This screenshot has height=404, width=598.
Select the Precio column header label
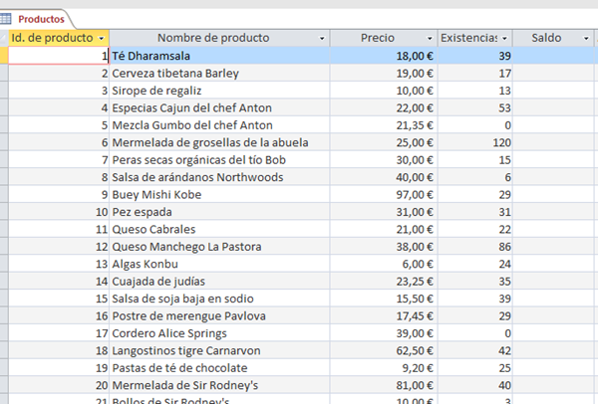click(x=377, y=38)
